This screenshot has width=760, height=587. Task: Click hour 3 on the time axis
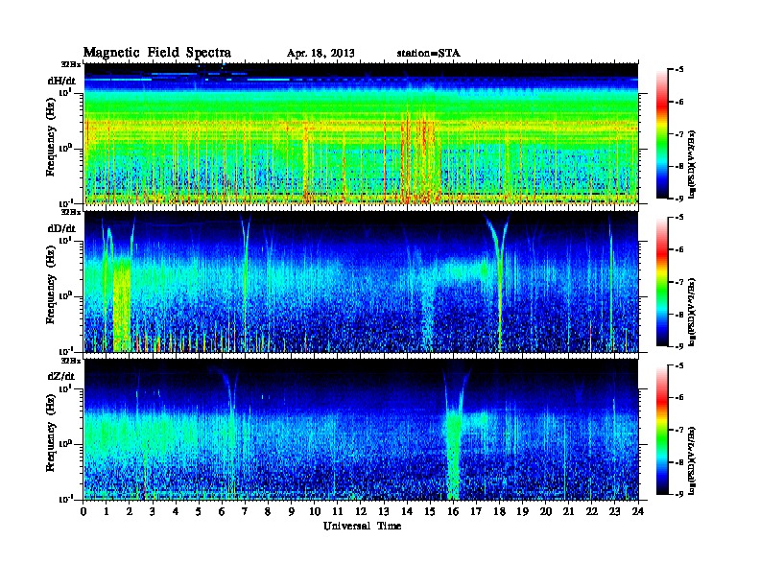tap(154, 512)
